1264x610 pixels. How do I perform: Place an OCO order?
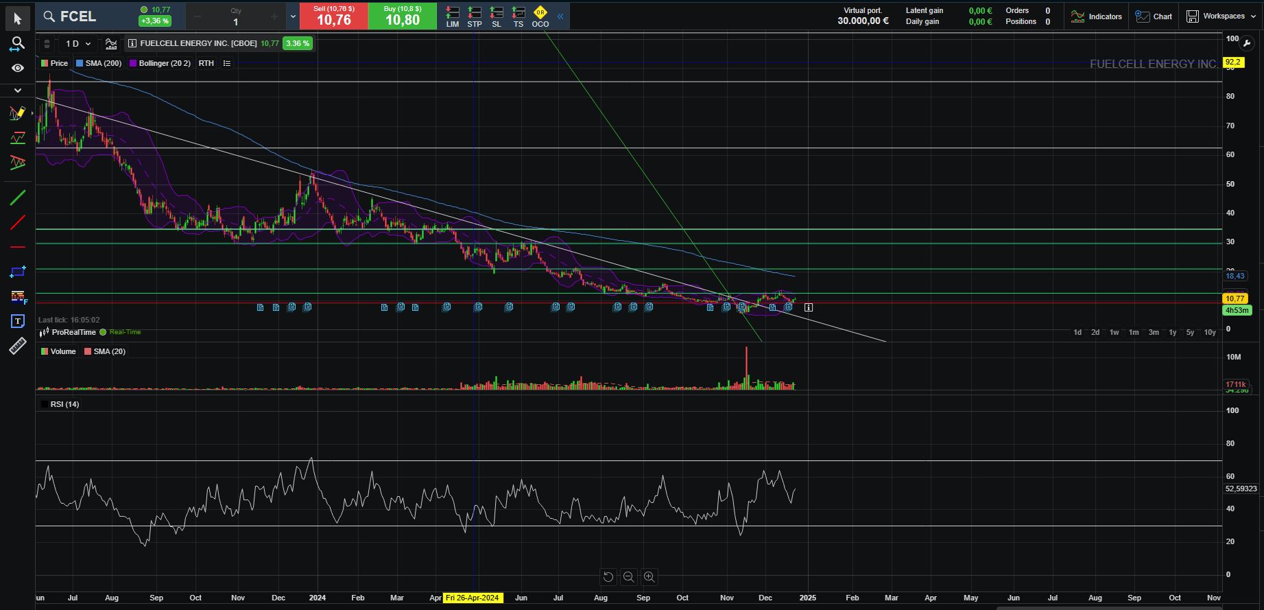coord(540,17)
